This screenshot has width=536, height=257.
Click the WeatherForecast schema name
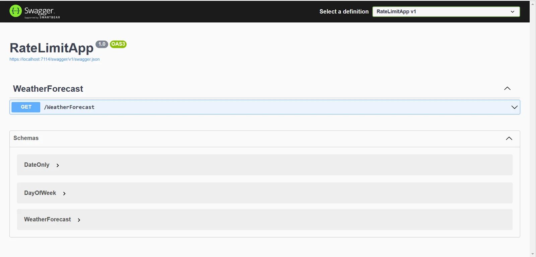tap(48, 219)
